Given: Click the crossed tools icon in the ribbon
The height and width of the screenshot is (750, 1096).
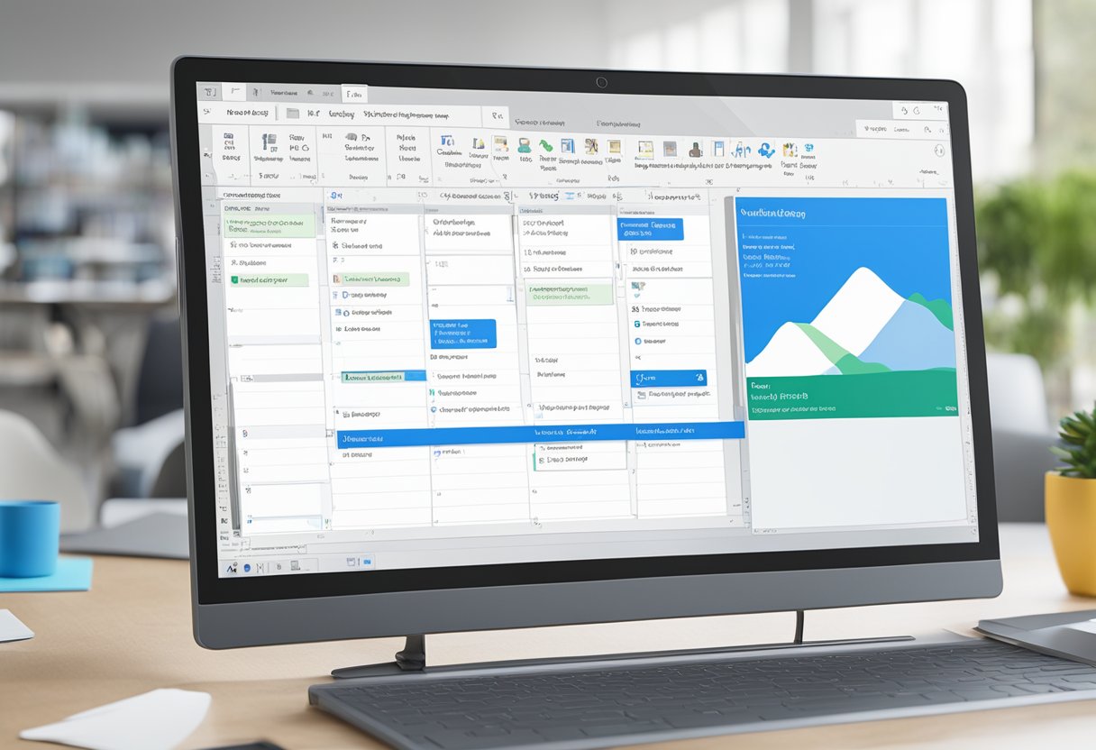Looking at the screenshot, I should pos(591,146).
